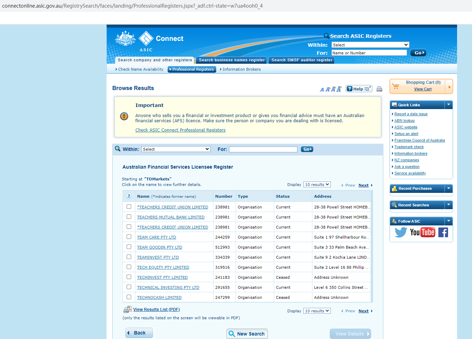Click the PDF results list icon
The image size is (472, 339).
[127, 310]
